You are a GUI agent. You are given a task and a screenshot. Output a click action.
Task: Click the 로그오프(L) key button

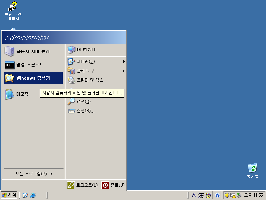click(x=82, y=185)
